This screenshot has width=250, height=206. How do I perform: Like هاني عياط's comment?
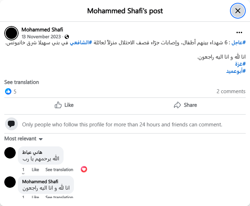[35, 170]
